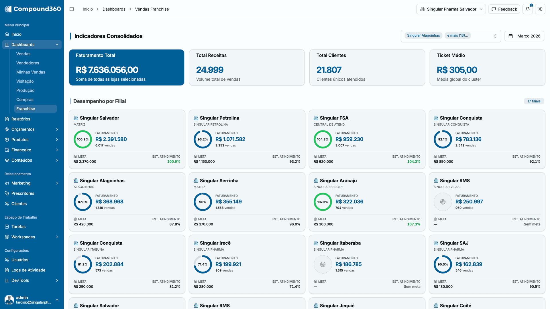
Task: Click Singular Conquista R$ 783.136 faturamento
Action: [468, 139]
